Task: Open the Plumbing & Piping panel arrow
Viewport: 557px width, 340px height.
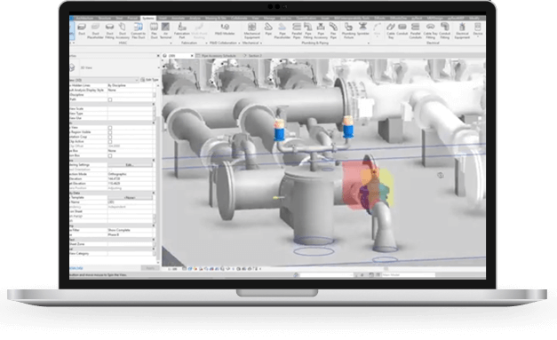Action: [x=369, y=43]
